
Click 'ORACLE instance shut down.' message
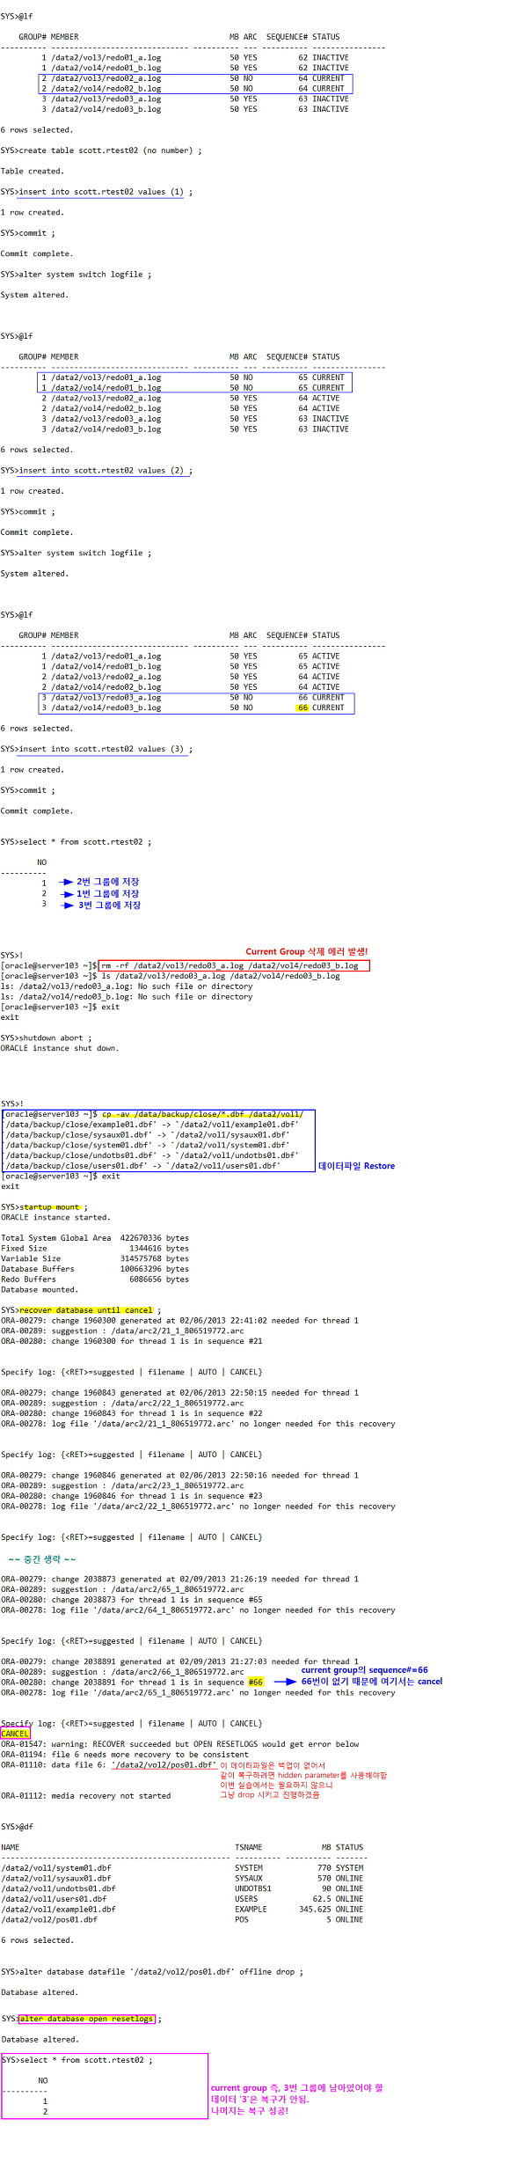[60, 1049]
